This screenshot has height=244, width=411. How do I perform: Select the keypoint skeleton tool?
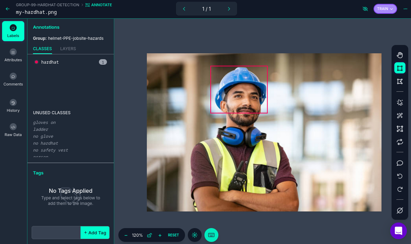(400, 129)
